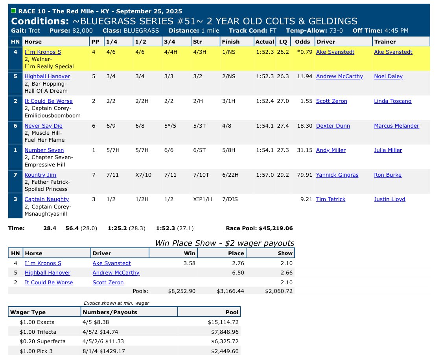Open trainer Ron Burke link
The width and height of the screenshot is (442, 355).
click(388, 175)
